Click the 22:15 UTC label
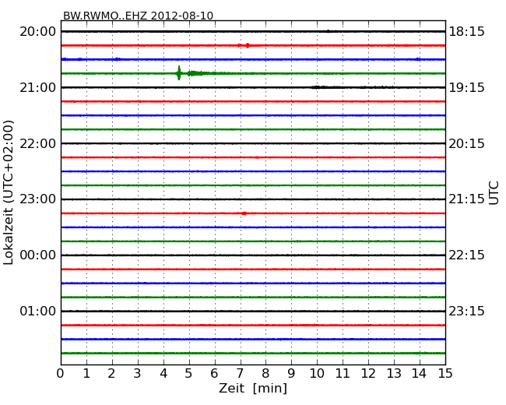The height and width of the screenshot is (405, 506). (466, 255)
